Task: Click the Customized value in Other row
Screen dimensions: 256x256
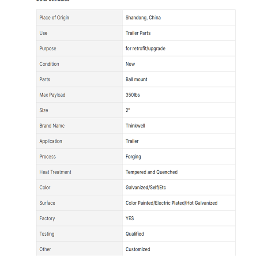Action: (x=138, y=249)
